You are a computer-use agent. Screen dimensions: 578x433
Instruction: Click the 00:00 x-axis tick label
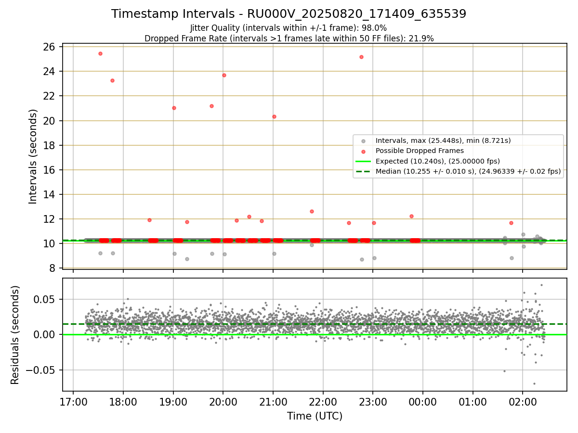[x=423, y=402]
